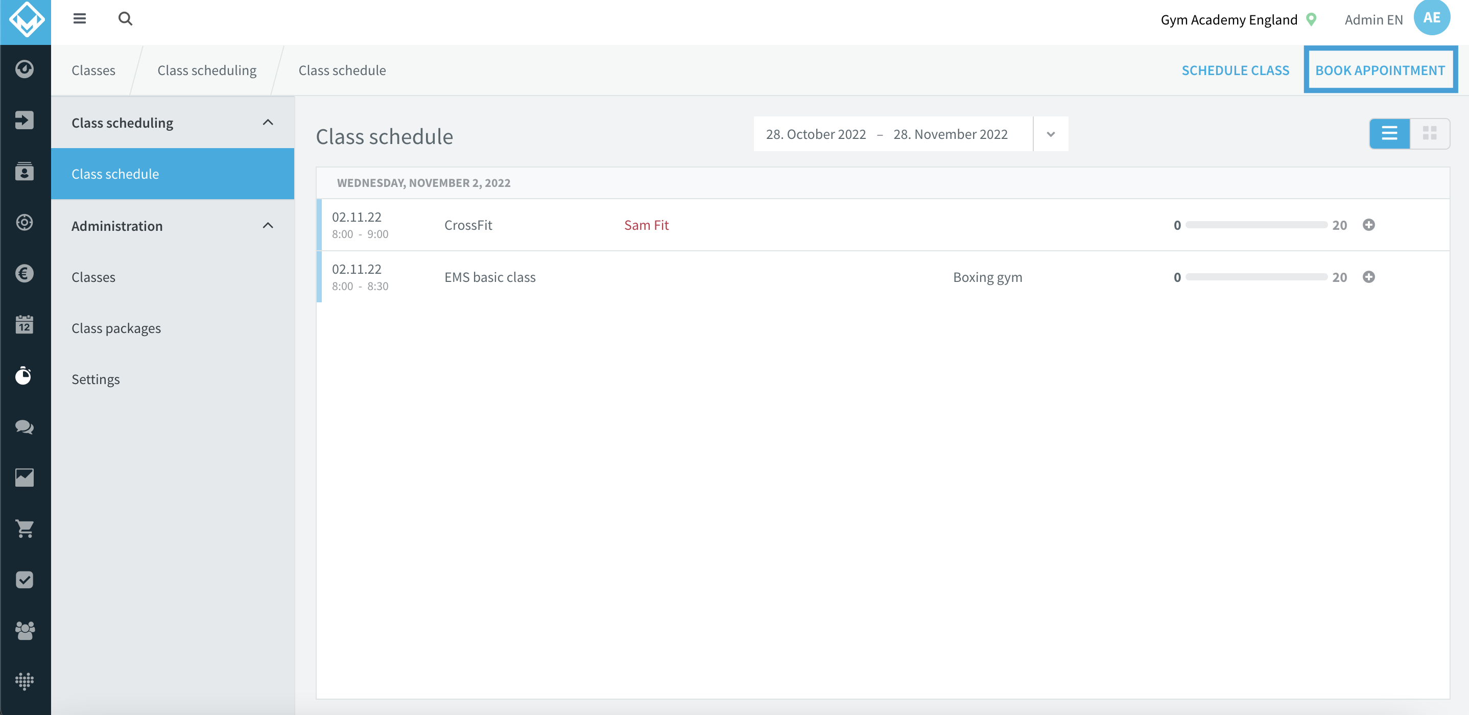The width and height of the screenshot is (1469, 715).
Task: Collapse the Class scheduling section
Action: pyautogui.click(x=268, y=123)
